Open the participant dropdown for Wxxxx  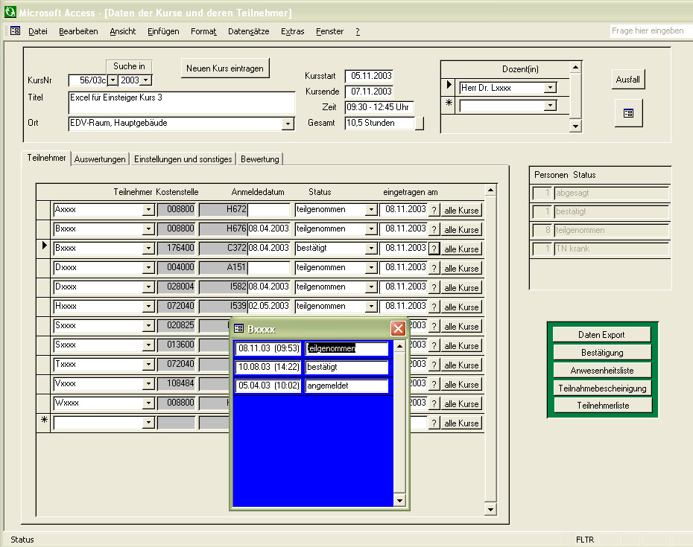148,403
